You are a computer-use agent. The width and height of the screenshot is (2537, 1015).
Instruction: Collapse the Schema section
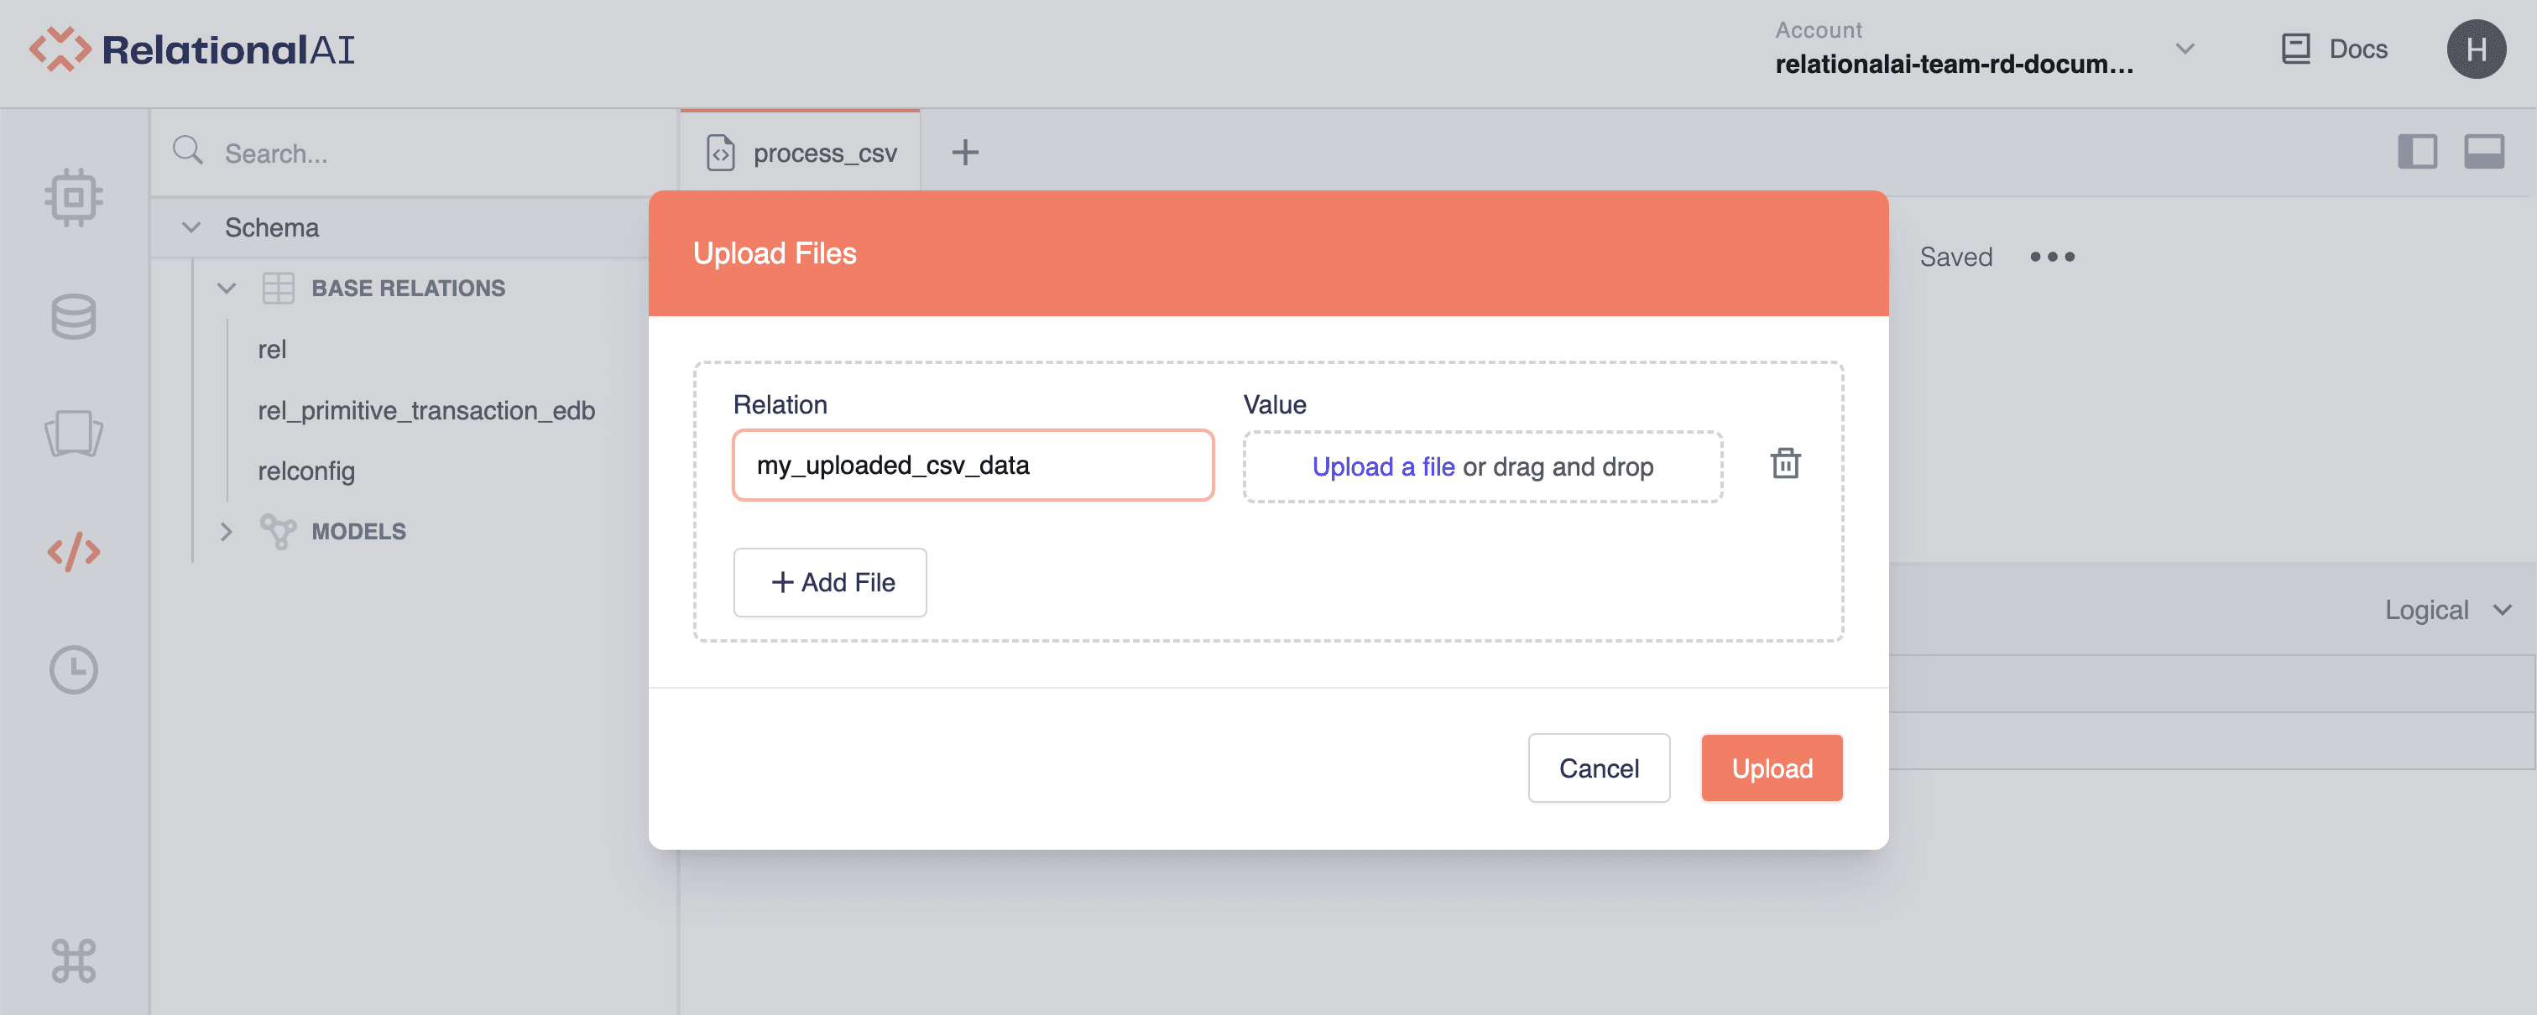(192, 227)
